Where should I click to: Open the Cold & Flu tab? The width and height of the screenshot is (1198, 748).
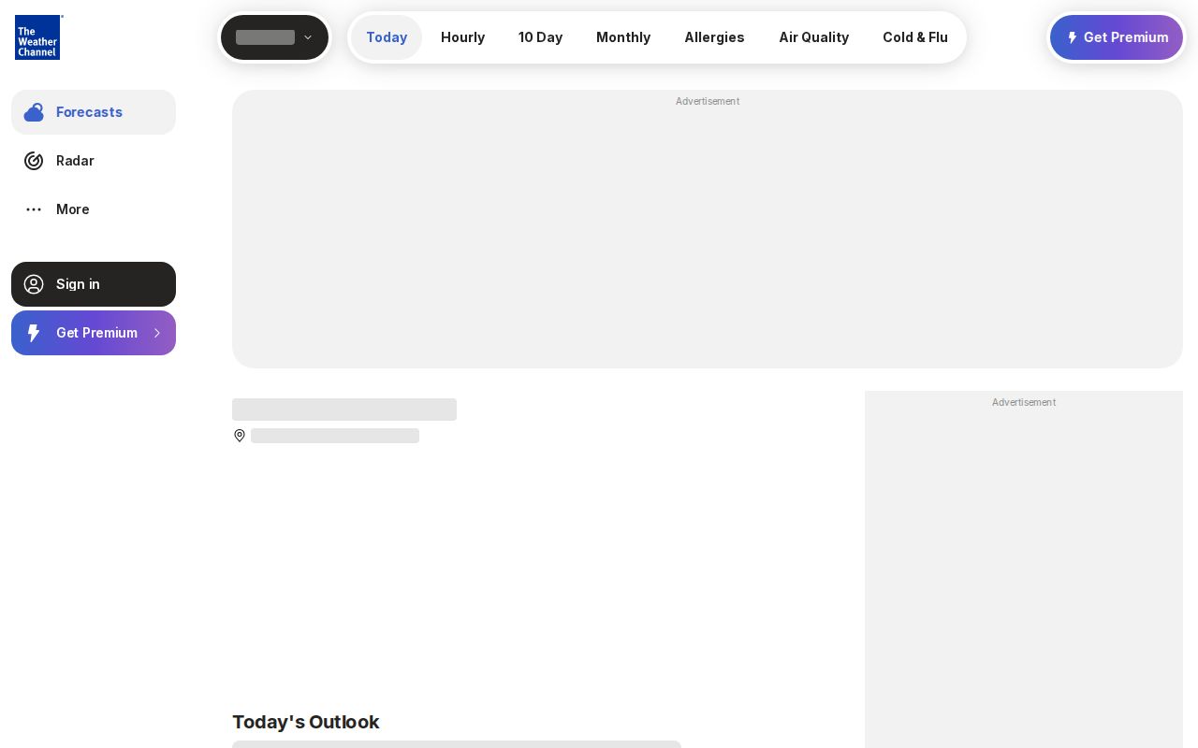[x=915, y=37]
